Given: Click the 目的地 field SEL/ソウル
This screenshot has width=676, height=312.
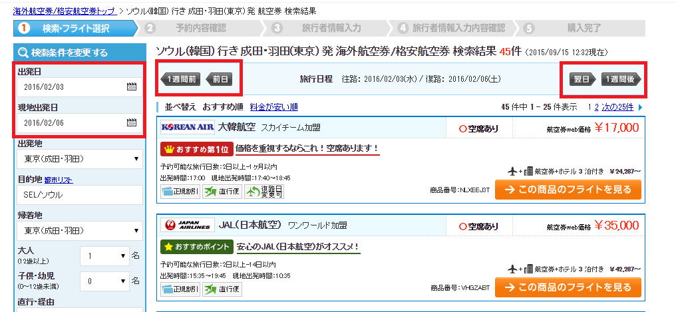Looking at the screenshot, I should (x=80, y=195).
